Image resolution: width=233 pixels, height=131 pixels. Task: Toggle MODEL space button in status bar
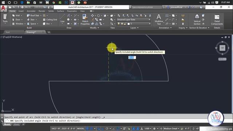pos(81,128)
